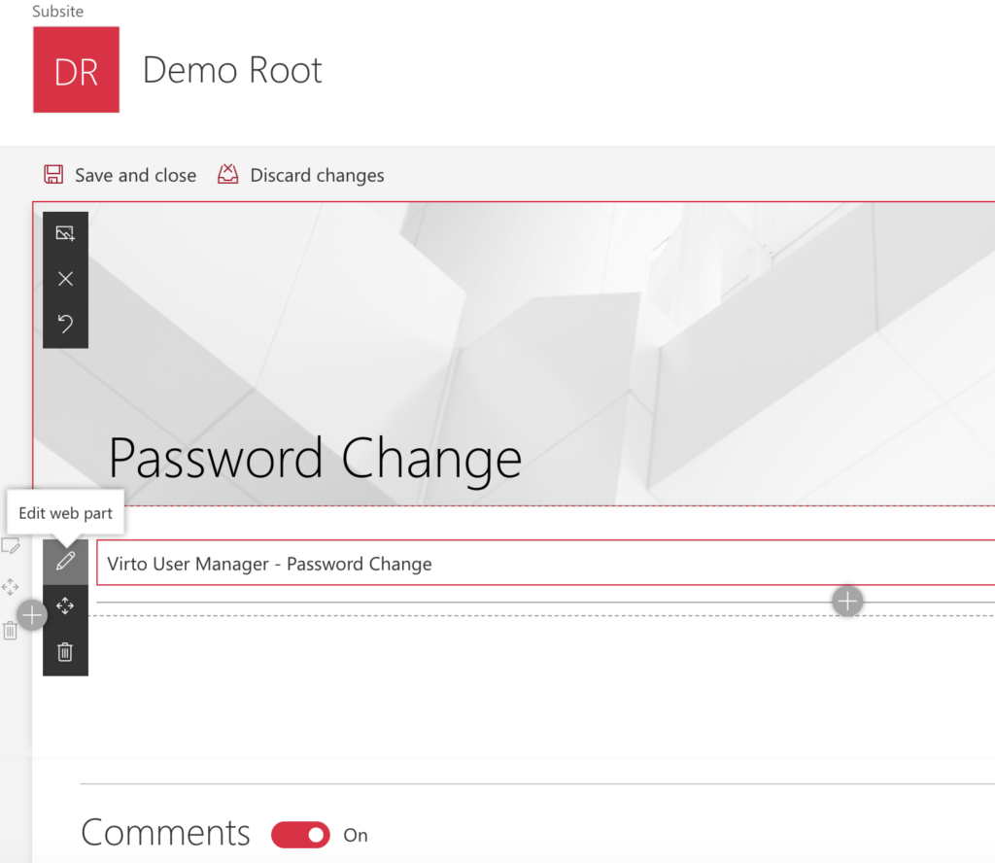Click the Move web part icon in dark toolbar
The height and width of the screenshot is (863, 995).
coord(65,606)
